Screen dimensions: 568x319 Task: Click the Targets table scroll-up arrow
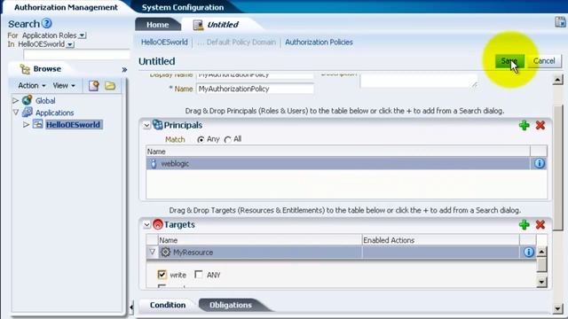point(541,252)
